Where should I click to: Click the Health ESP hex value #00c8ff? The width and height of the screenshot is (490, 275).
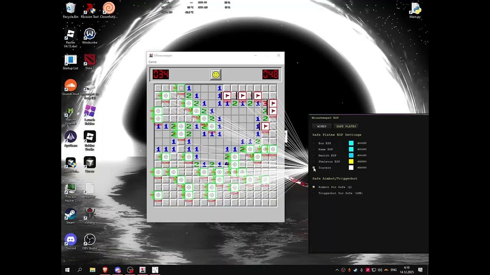click(x=362, y=155)
